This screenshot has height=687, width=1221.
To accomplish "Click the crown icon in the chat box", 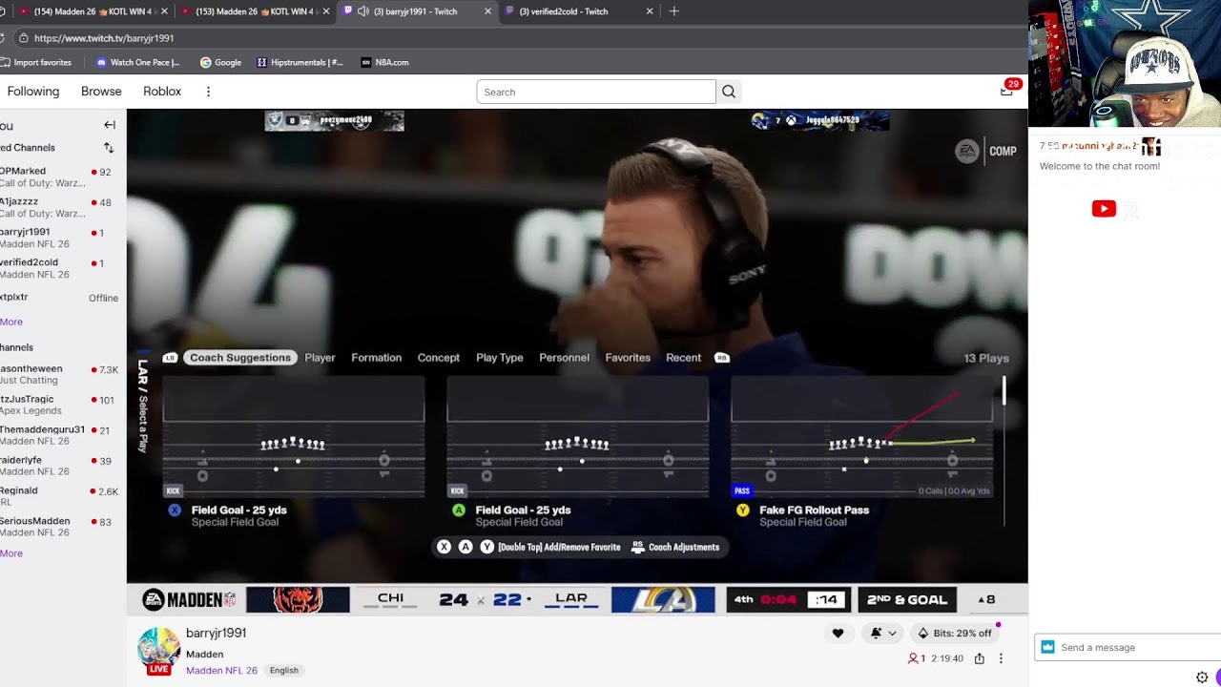I will coord(1047,647).
